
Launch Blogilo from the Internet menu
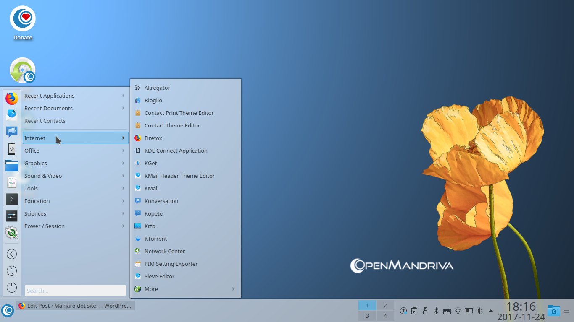[x=186, y=100]
